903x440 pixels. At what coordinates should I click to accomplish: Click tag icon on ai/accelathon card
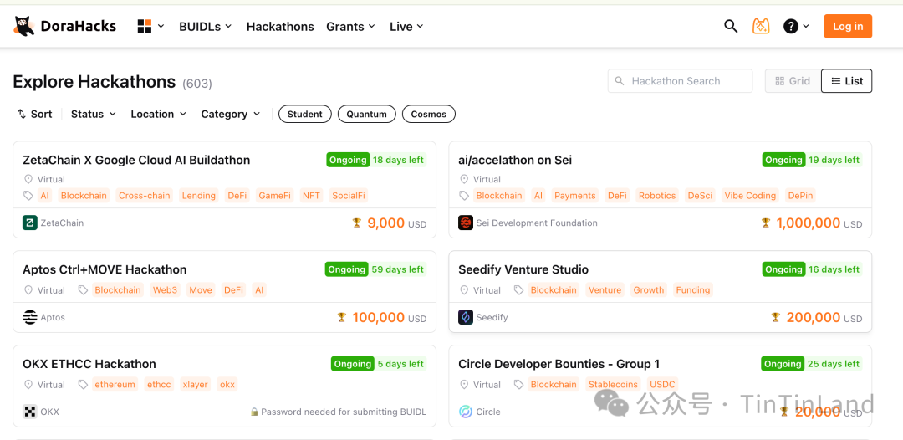click(463, 196)
